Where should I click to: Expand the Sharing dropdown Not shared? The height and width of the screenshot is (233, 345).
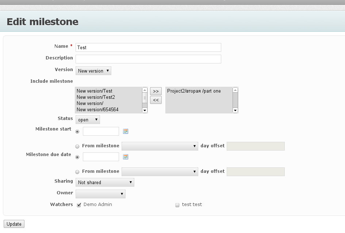tap(105, 182)
